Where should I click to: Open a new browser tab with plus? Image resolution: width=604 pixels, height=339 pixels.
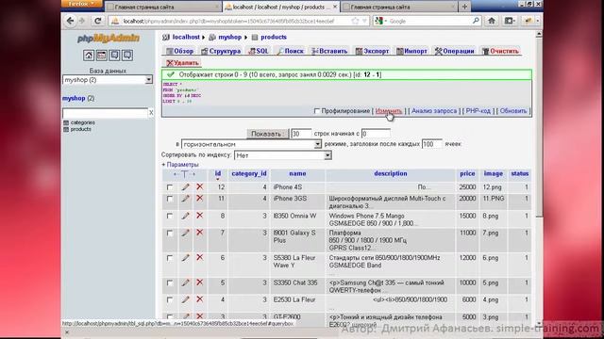464,7
